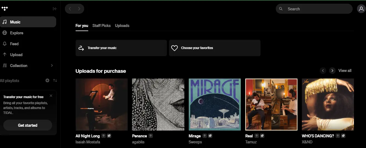Screen dimensions: 366x148
Task: Click the All Night Long title
Action: click(88, 136)
